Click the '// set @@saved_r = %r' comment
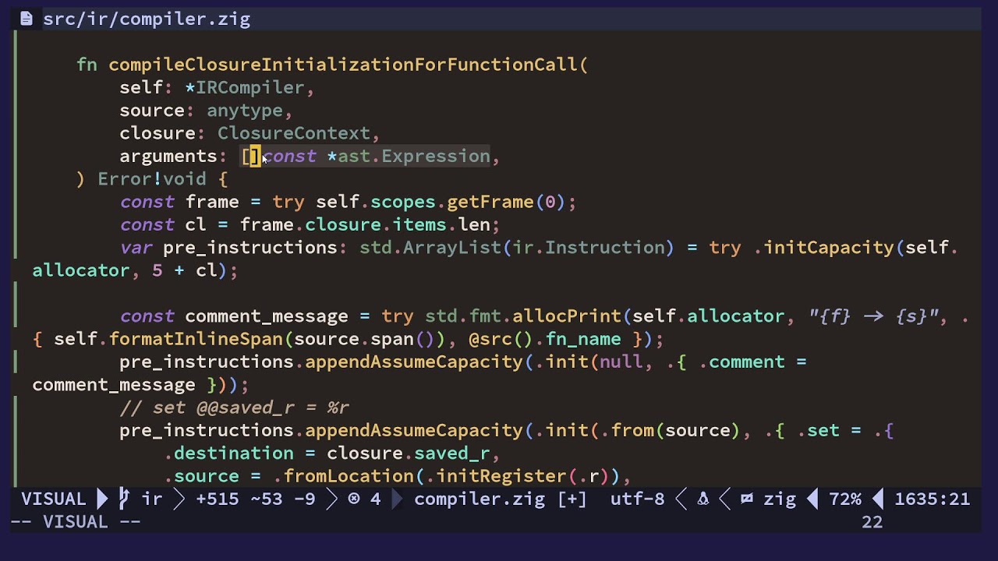The width and height of the screenshot is (998, 561). 234,408
